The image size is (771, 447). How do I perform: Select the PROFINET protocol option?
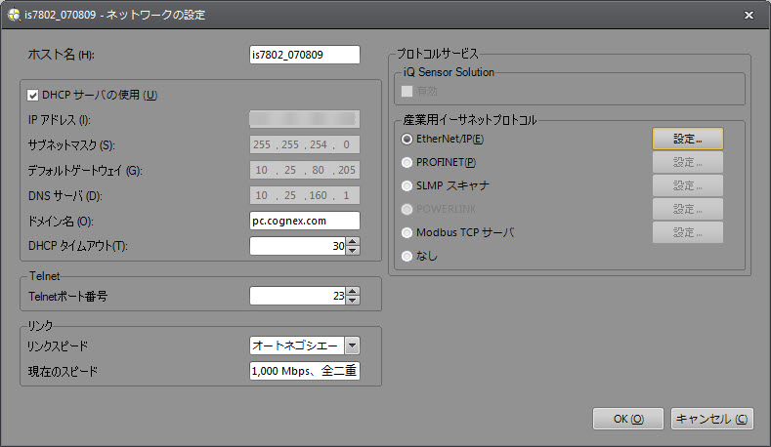click(x=407, y=162)
